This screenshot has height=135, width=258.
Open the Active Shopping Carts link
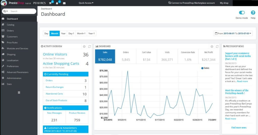coord(61,63)
